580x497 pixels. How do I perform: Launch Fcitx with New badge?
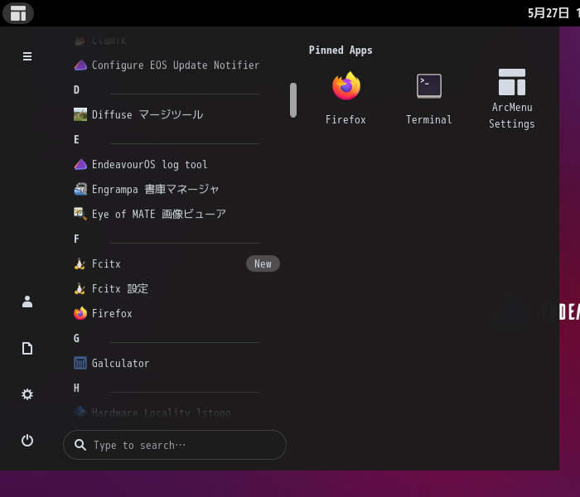[x=176, y=263]
